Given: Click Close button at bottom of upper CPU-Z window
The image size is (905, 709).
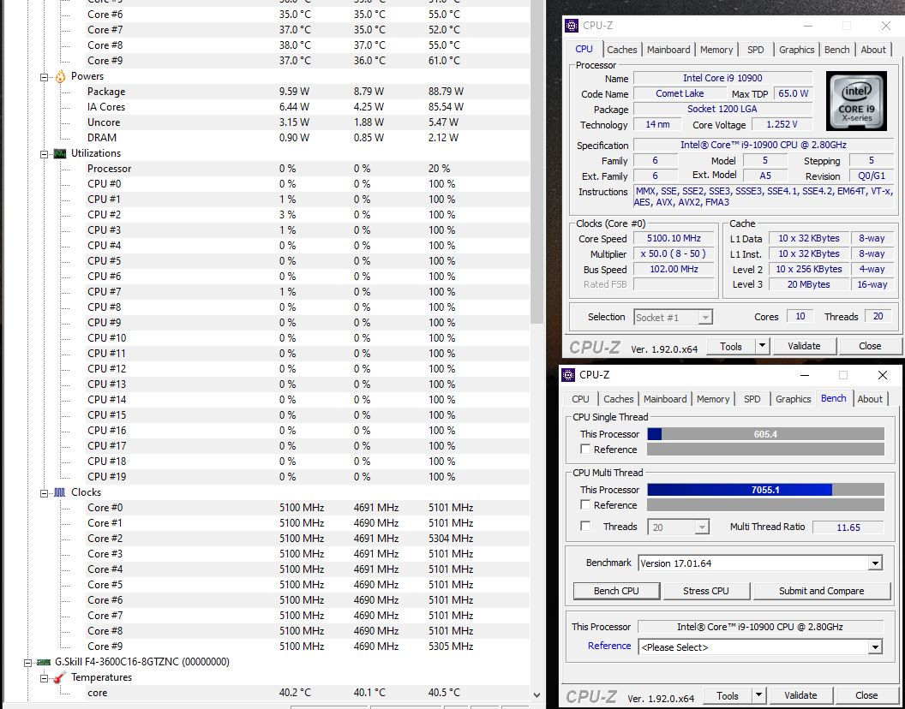Looking at the screenshot, I should click(870, 346).
